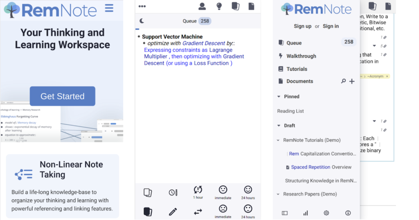Open the Reading List item
419x220 pixels.
[x=291, y=111]
